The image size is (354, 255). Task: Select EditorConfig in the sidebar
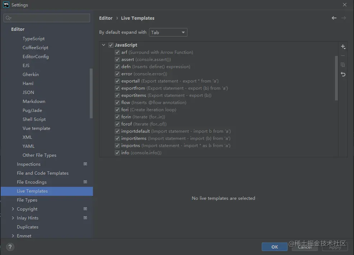(36, 57)
